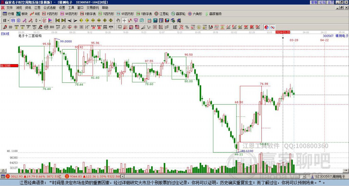Open the 工具 menu
The image size is (349, 186).
pyautogui.click(x=71, y=8)
